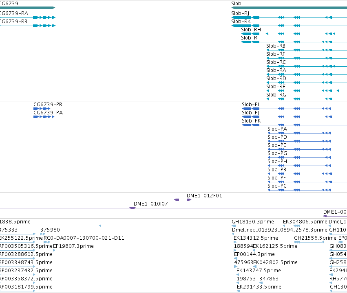347x293 pixels.
Task: Click the RP003181799.5prime EST label
Action: (x=26, y=287)
